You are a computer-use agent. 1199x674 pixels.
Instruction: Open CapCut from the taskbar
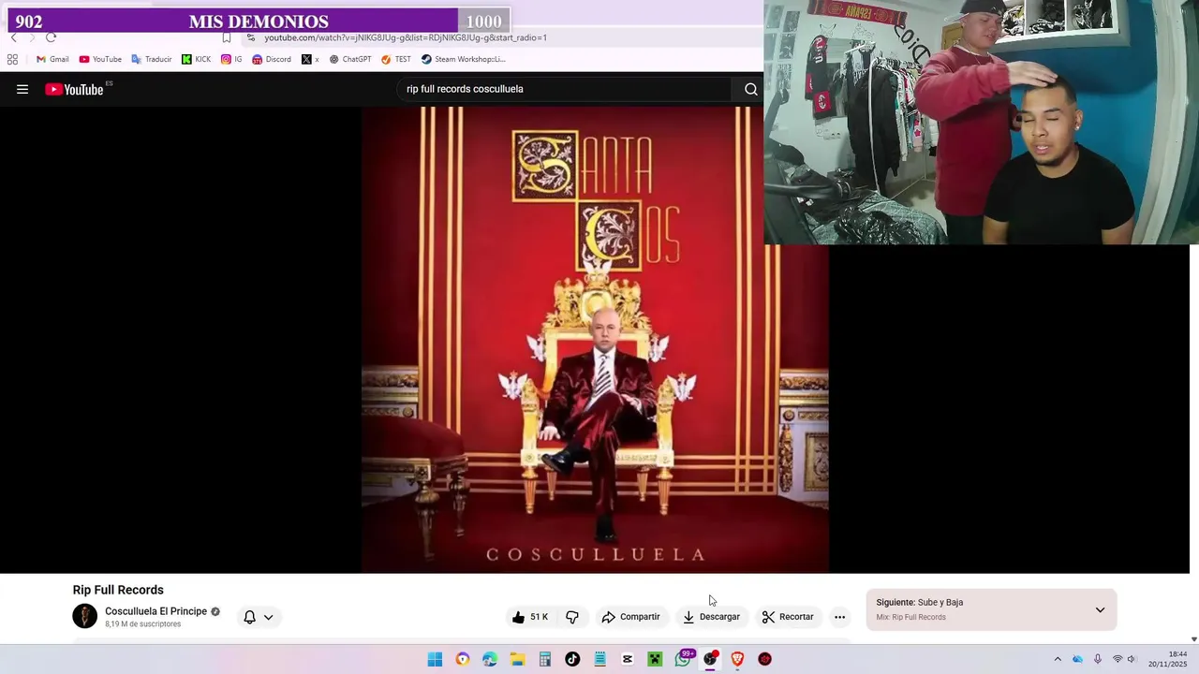(628, 659)
